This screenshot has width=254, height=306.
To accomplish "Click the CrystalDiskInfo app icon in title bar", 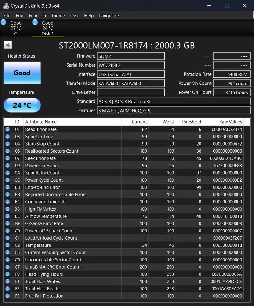I will [x=6, y=6].
